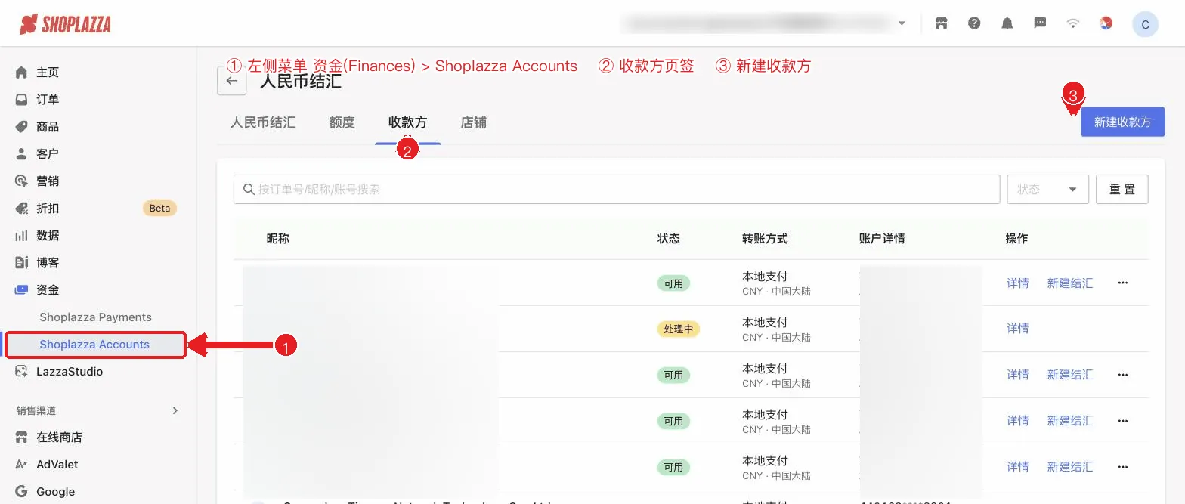This screenshot has height=504, width=1185.
Task: Click the round red-blue icon in header
Action: point(1106,23)
